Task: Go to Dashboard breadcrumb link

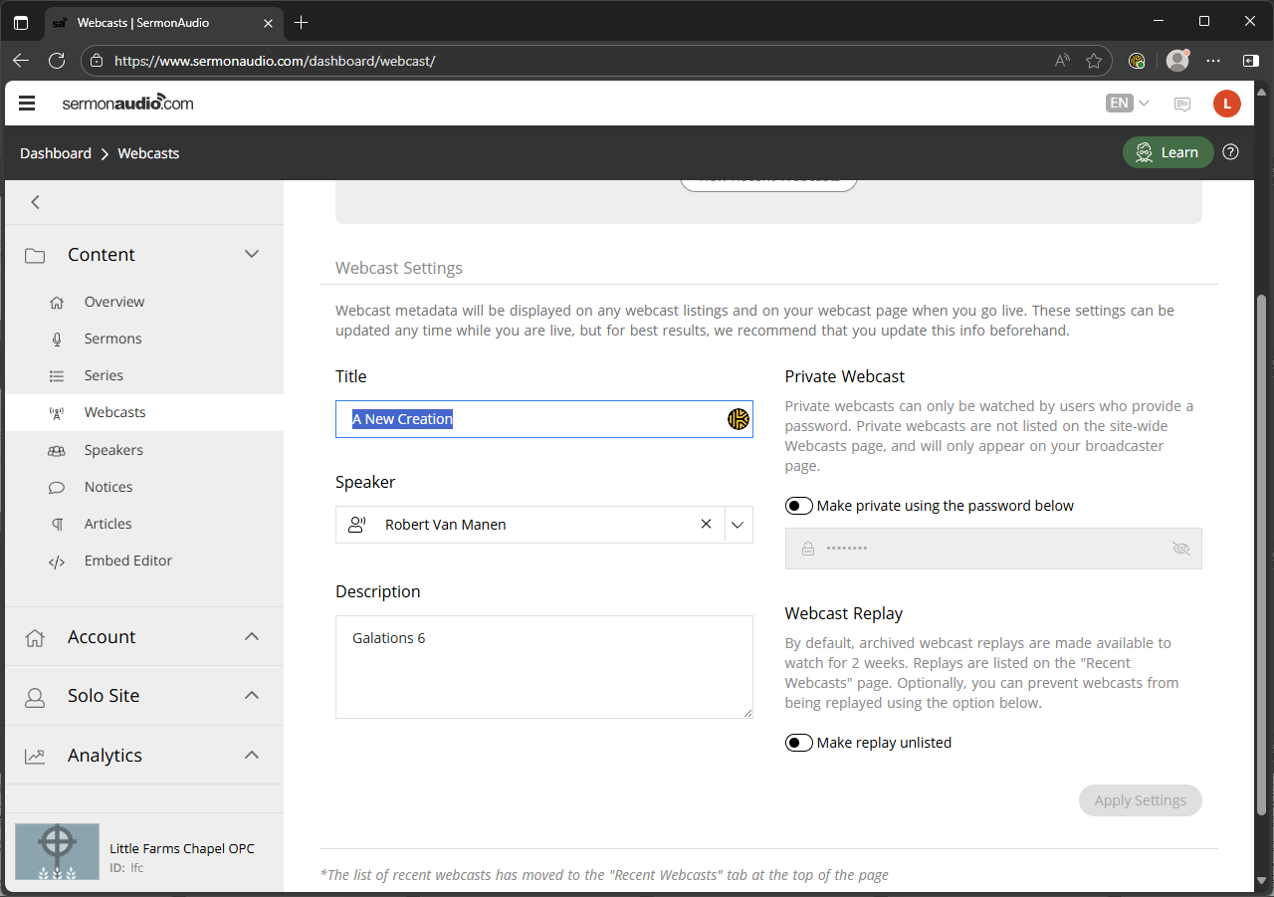Action: (x=56, y=153)
